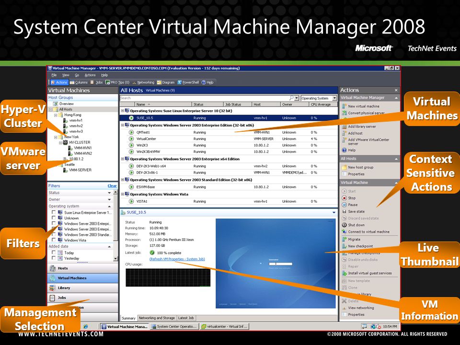Screen dimensions: 460x345
Task: Open the Columns toolbar item
Action: coord(79,82)
